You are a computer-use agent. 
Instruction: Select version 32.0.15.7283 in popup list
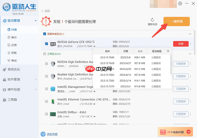tap(132, 81)
